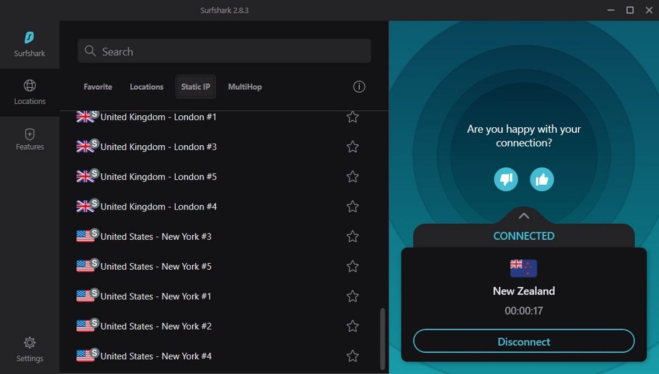Screen dimensions: 659x374
Task: Open Settings via gear icon
Action: [x=30, y=342]
